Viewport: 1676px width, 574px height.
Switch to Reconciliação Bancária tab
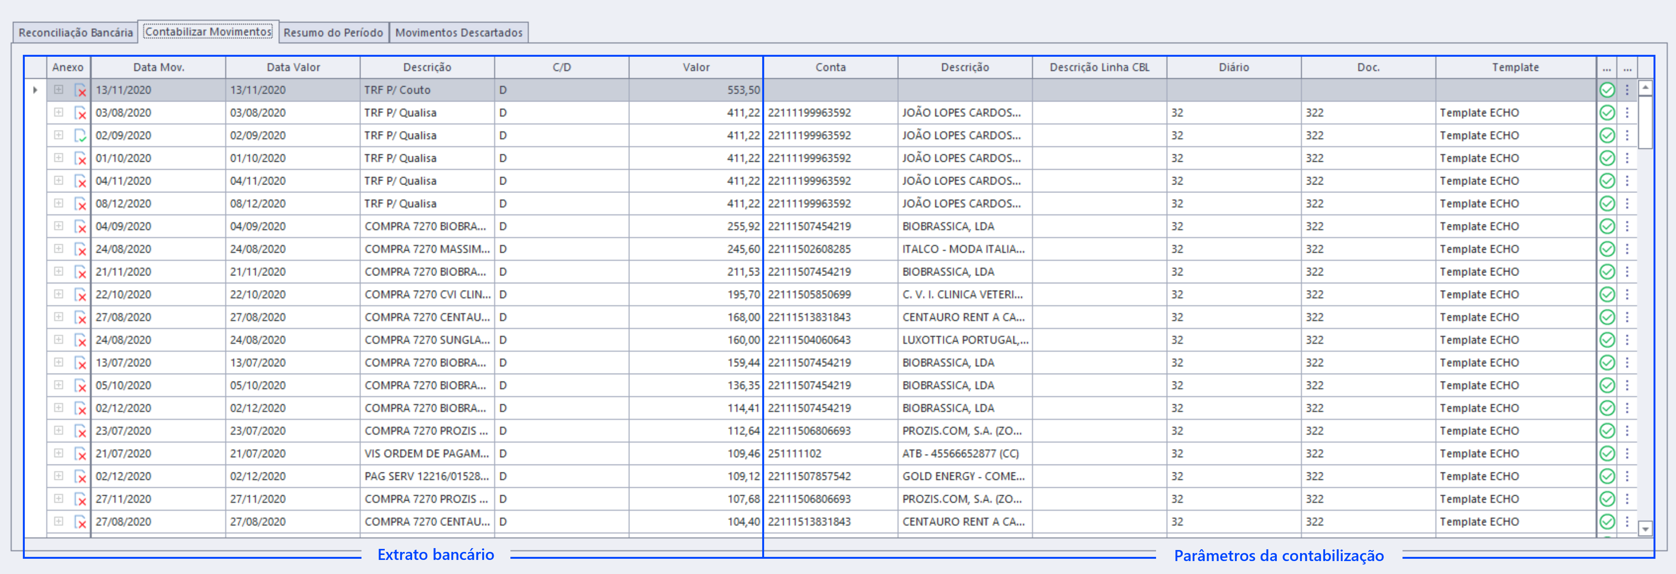75,32
